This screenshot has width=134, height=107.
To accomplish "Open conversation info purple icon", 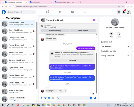I will tap(94, 20).
